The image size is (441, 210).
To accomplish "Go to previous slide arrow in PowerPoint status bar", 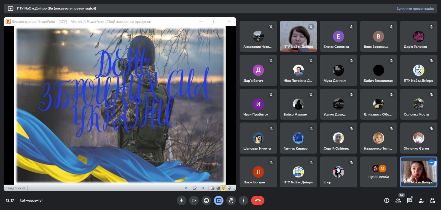I will click(x=186, y=188).
